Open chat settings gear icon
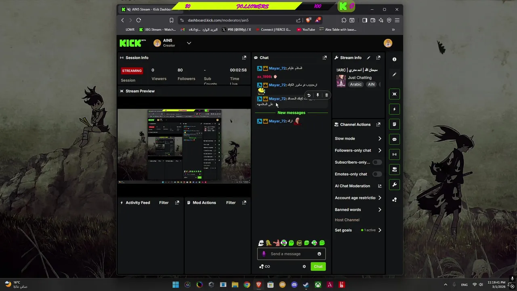This screenshot has height=291, width=517. [304, 266]
